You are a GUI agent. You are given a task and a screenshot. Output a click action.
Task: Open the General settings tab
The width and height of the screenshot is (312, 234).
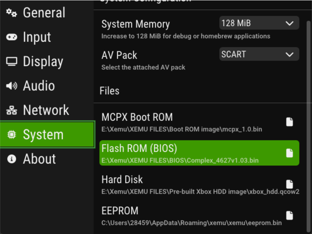pyautogui.click(x=47, y=13)
